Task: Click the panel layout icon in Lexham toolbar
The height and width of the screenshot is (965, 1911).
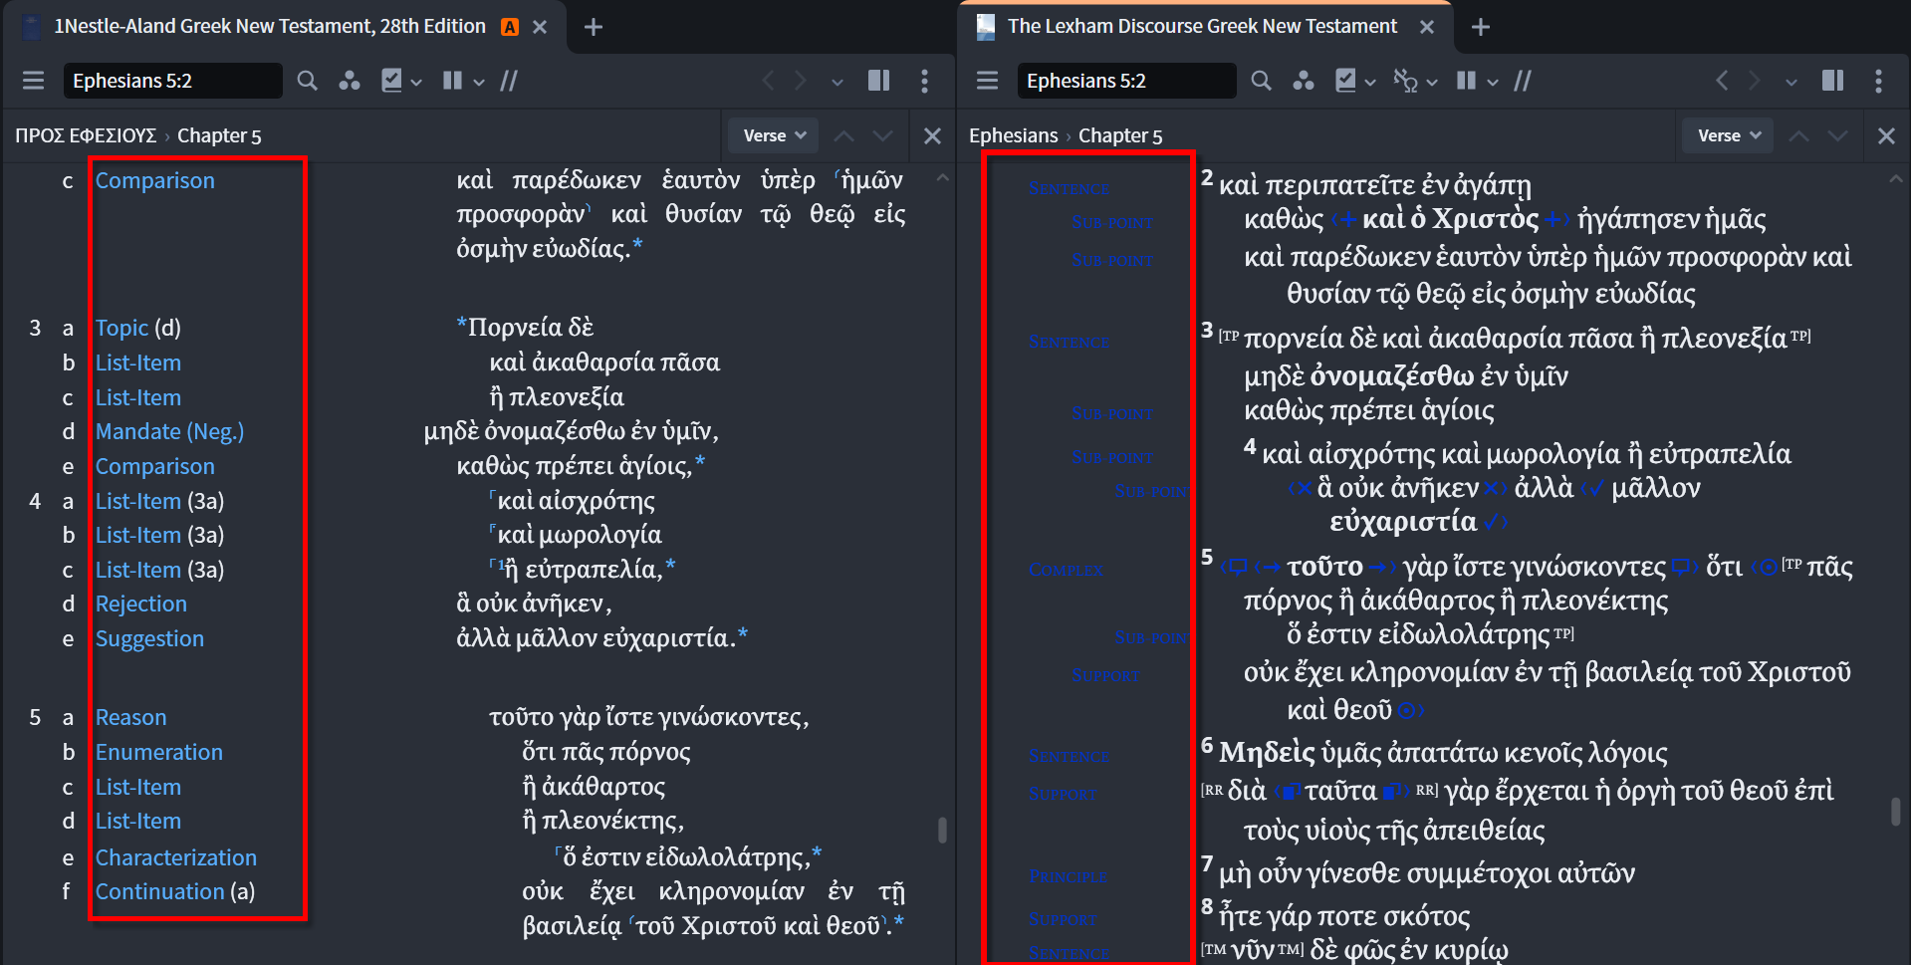Action: coord(1832,81)
